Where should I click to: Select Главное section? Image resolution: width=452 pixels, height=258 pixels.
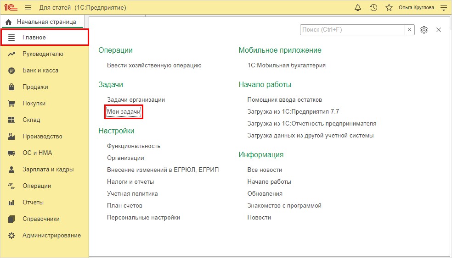click(x=45, y=38)
